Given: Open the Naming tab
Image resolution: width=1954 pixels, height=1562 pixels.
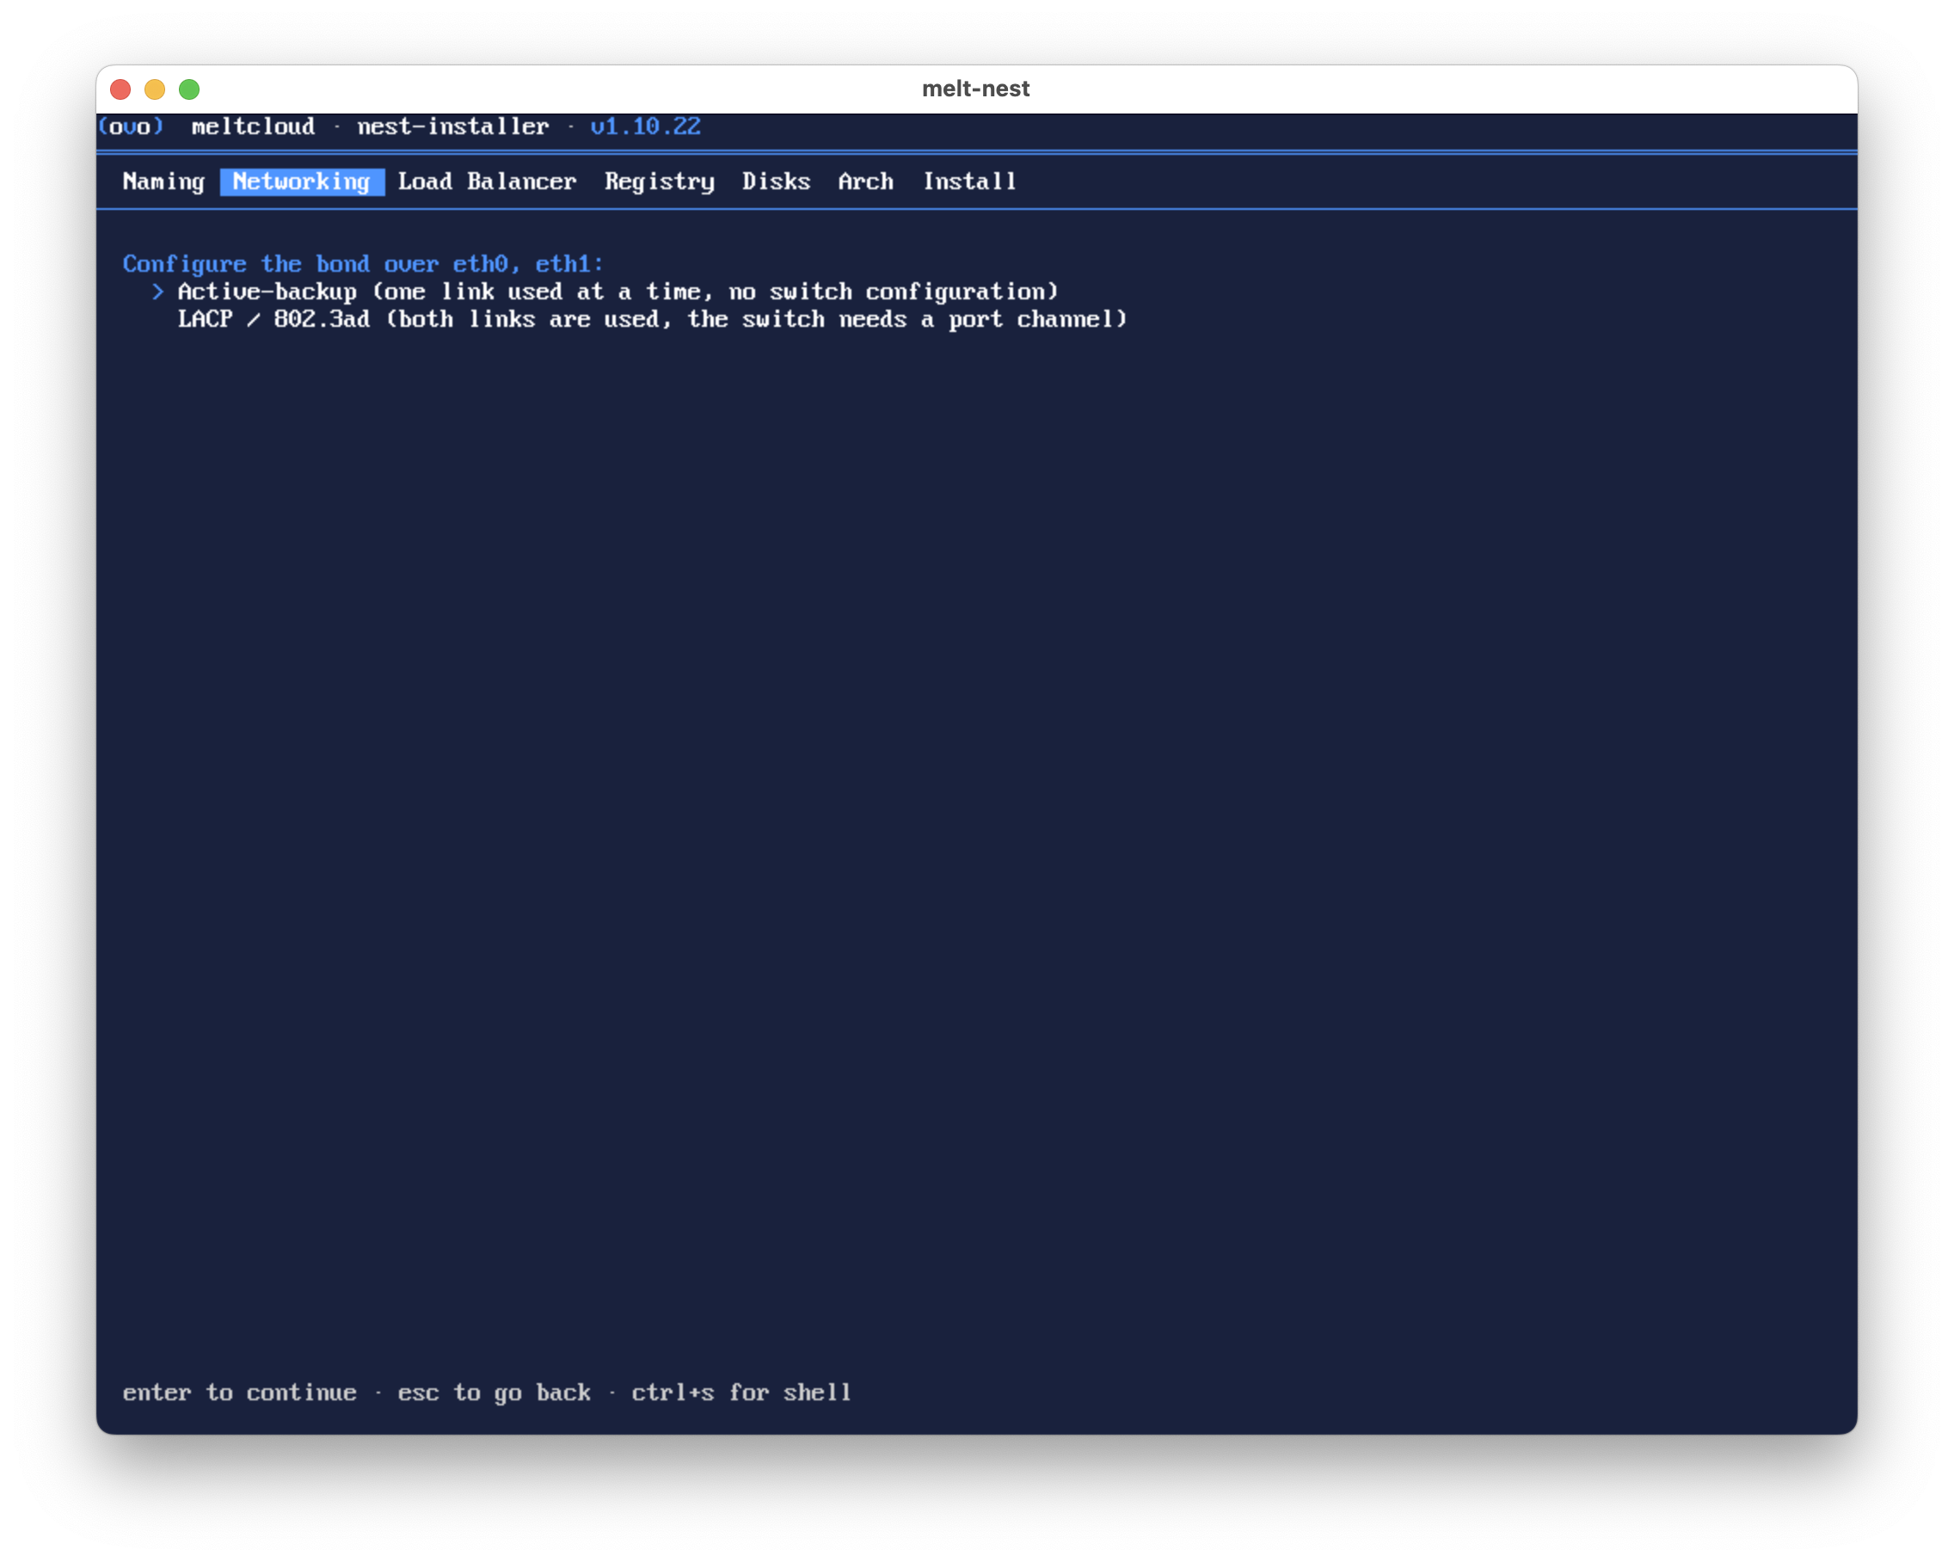Looking at the screenshot, I should pos(164,181).
